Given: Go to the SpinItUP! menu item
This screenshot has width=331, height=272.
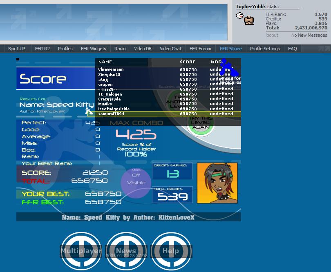Looking at the screenshot, I should pyautogui.click(x=17, y=49).
